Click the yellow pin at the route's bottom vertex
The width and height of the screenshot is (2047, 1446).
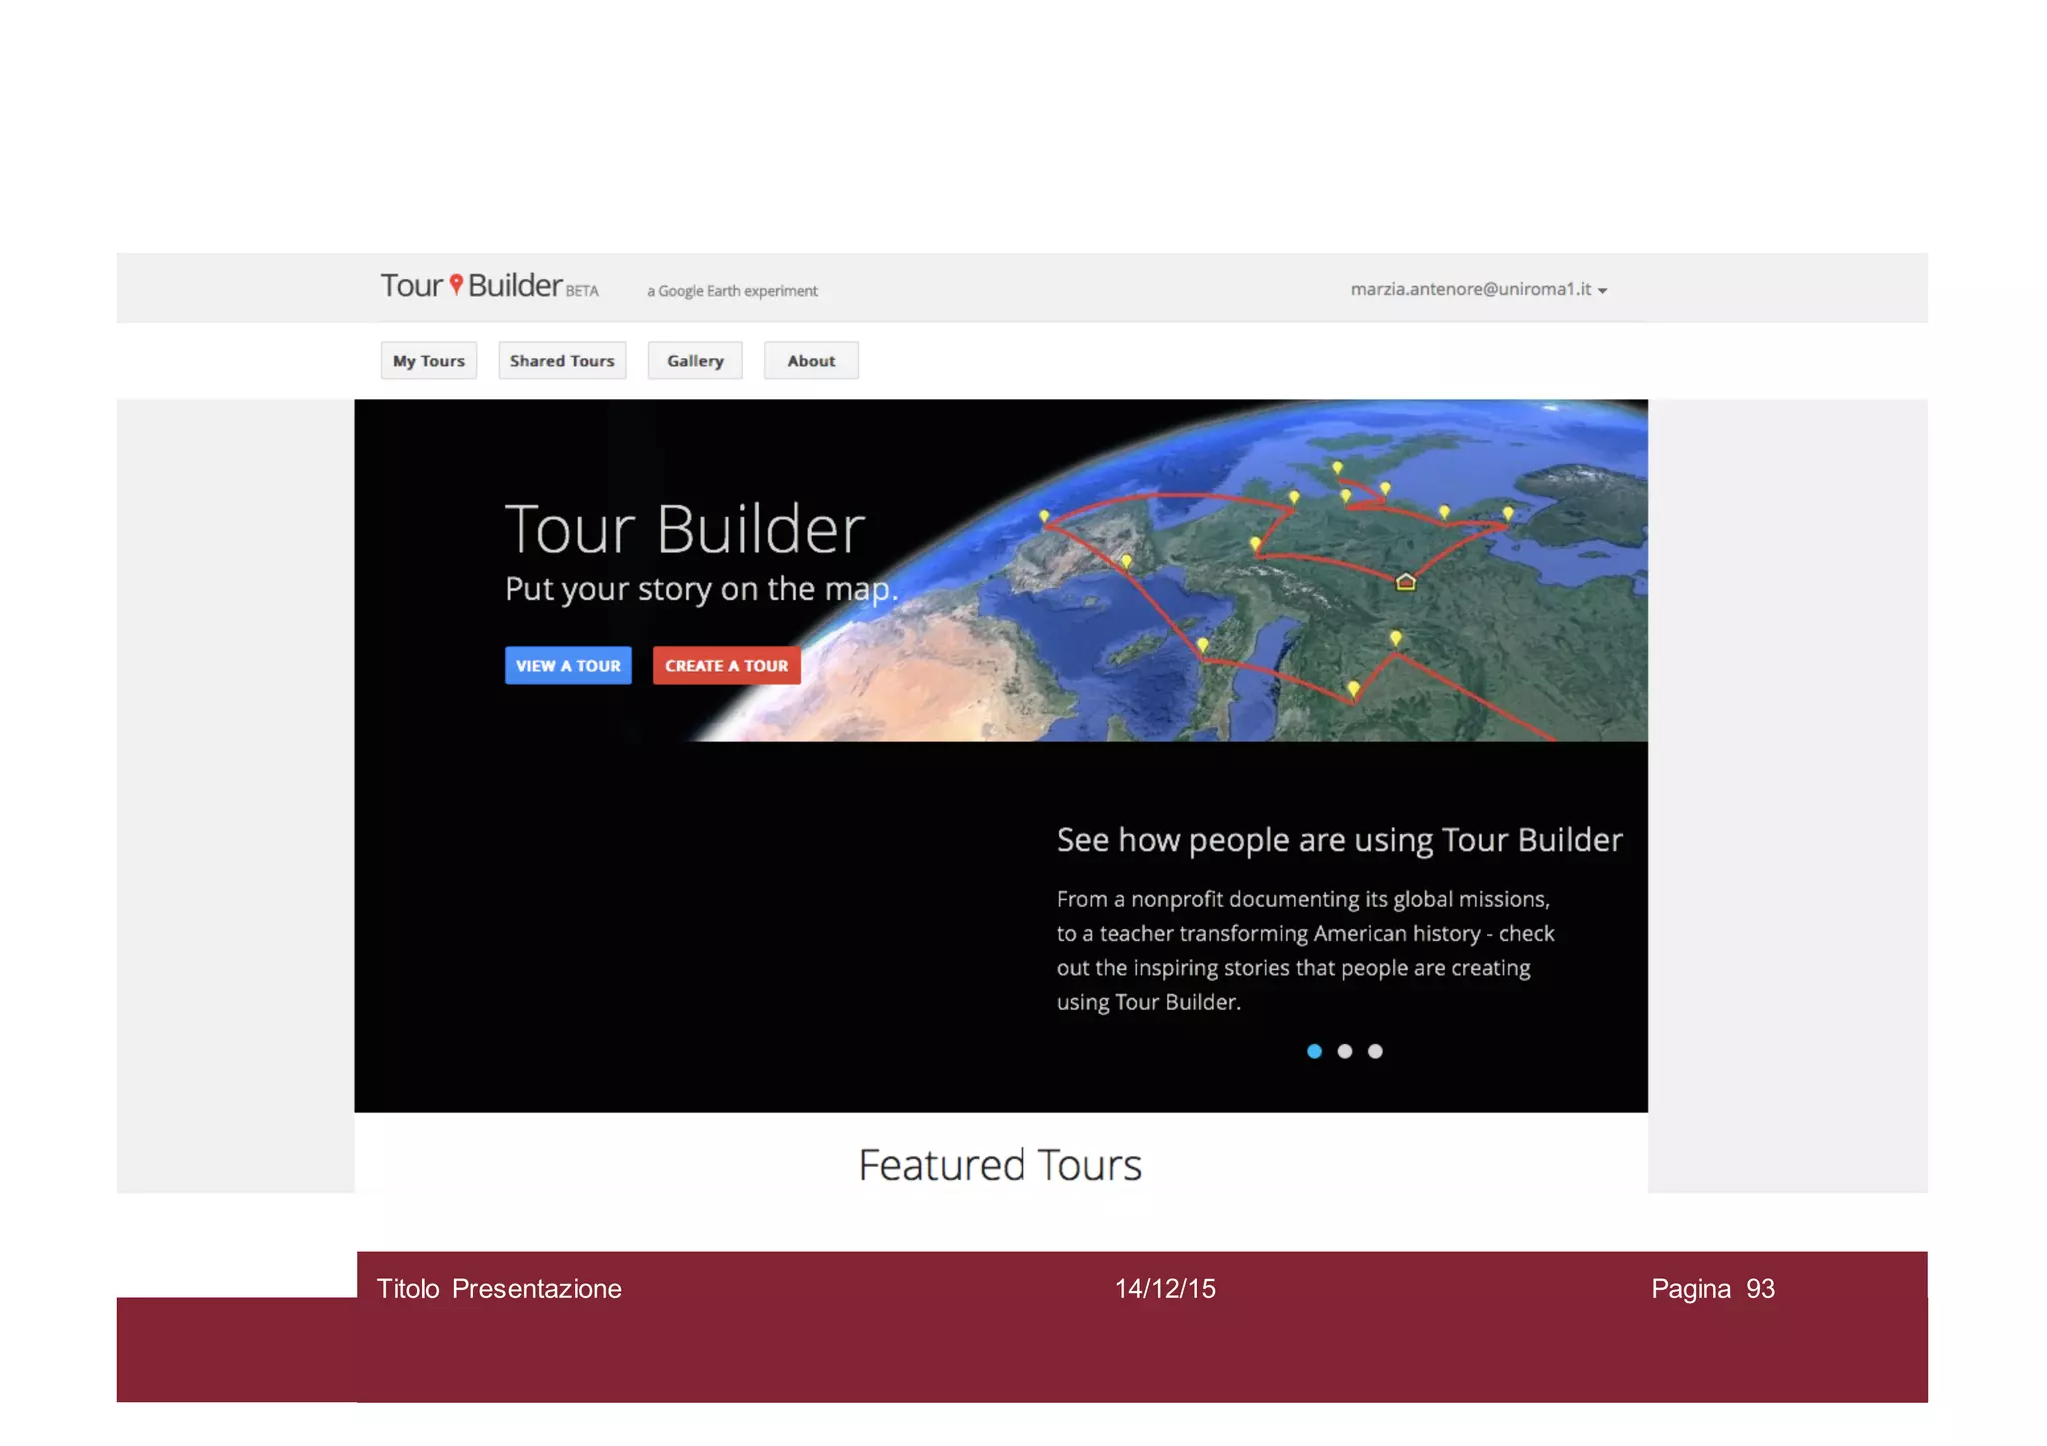(x=1353, y=688)
